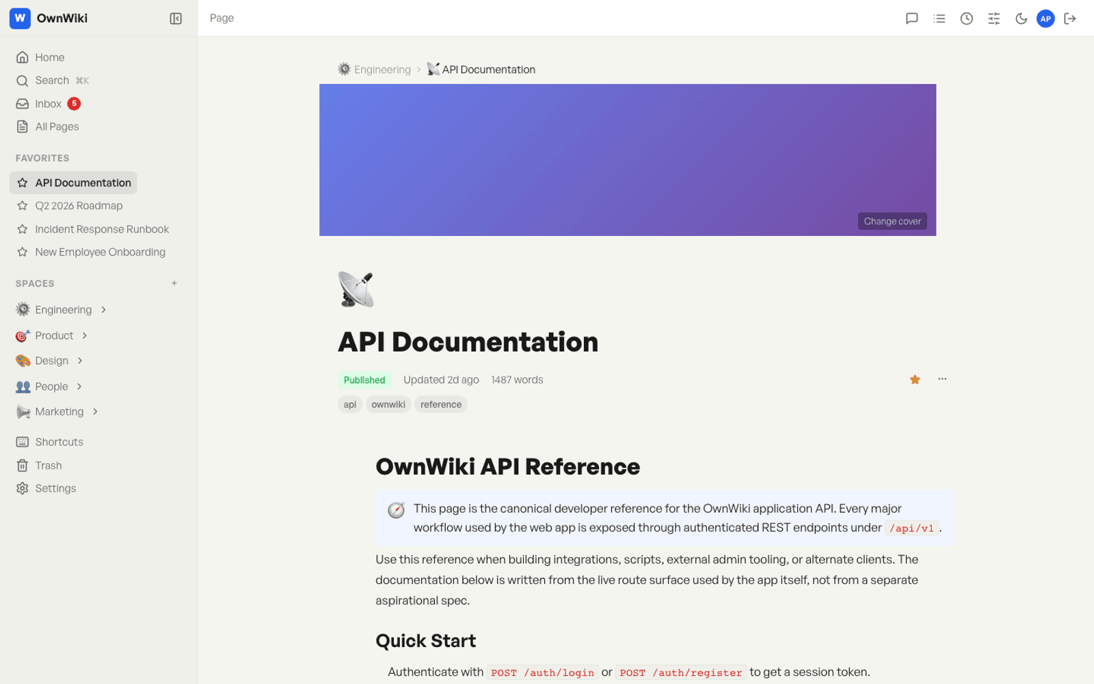Expand the People space chevron
The width and height of the screenshot is (1094, 684).
[79, 386]
